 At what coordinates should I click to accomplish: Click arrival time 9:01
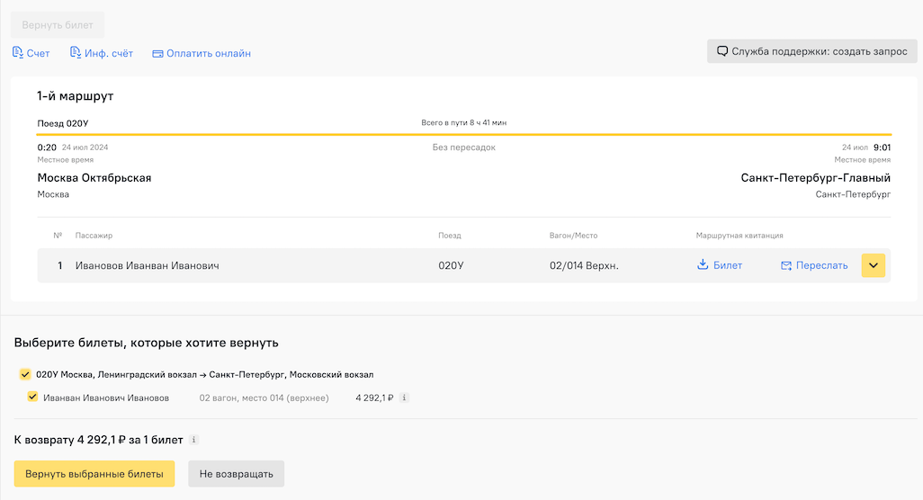coord(882,147)
